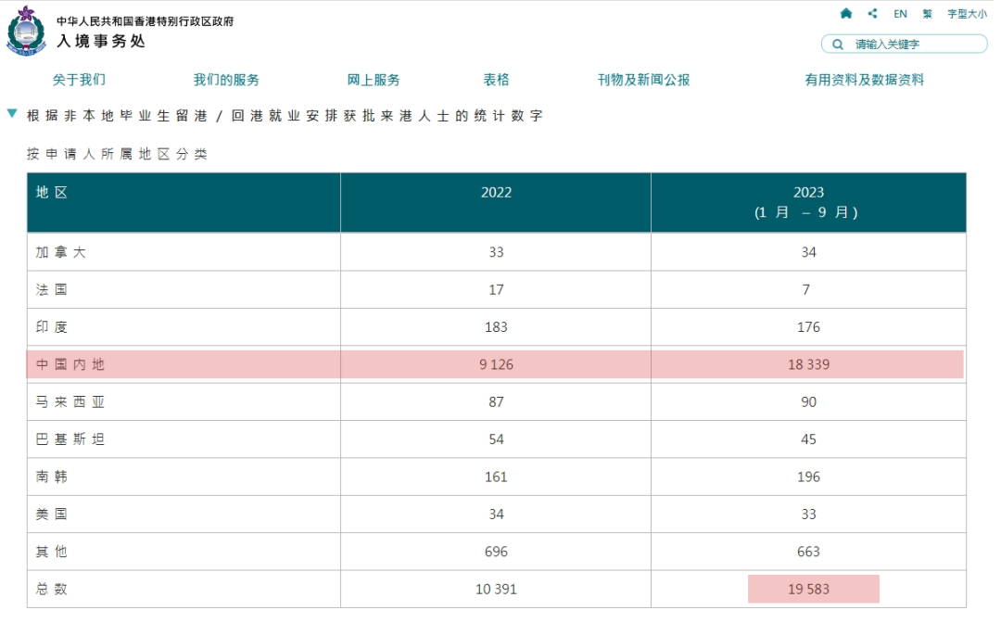
Task: Click 2022 value 33 for 加拿大
Action: pyautogui.click(x=496, y=252)
